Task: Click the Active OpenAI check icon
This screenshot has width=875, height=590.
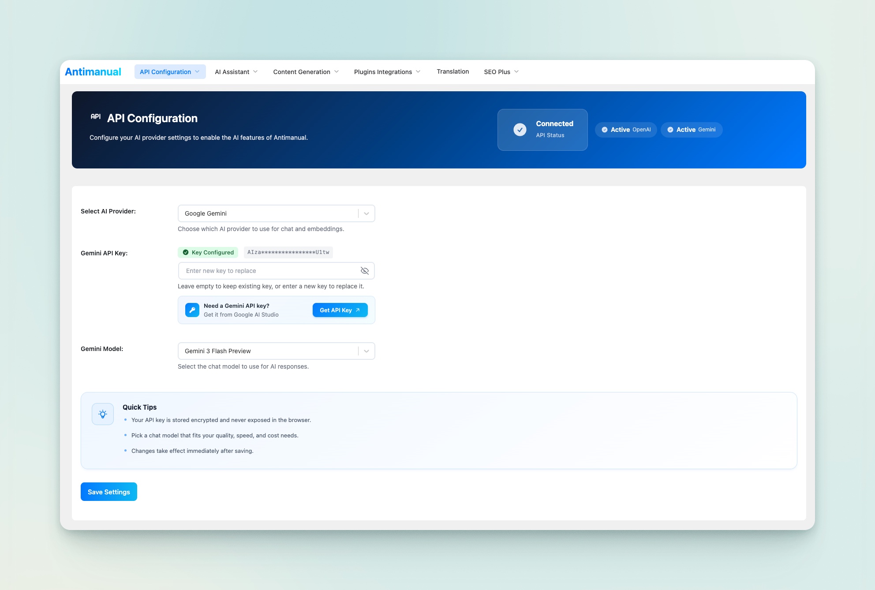Action: tap(605, 130)
